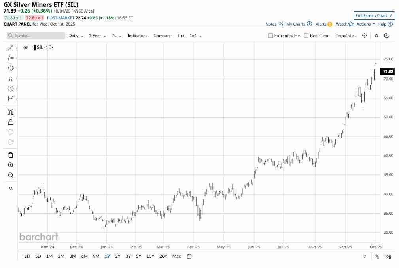Select the price range measure tool
Image resolution: width=399 pixels, height=268 pixels.
(11, 99)
